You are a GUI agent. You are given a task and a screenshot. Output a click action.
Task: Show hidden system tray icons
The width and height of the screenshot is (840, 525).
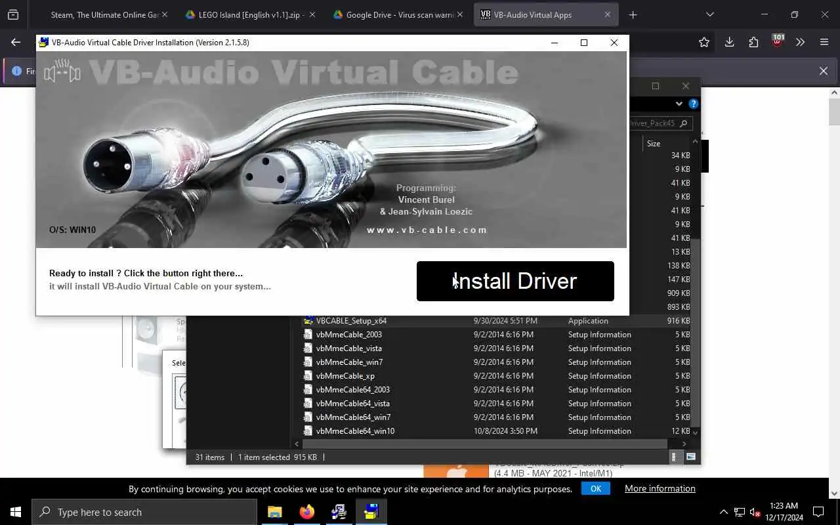coord(724,512)
